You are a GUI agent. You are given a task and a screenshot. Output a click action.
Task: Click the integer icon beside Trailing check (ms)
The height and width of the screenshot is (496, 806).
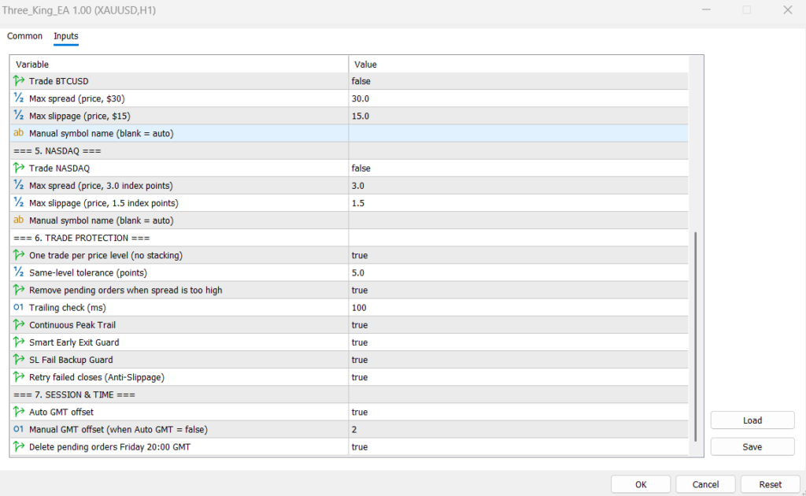(19, 307)
